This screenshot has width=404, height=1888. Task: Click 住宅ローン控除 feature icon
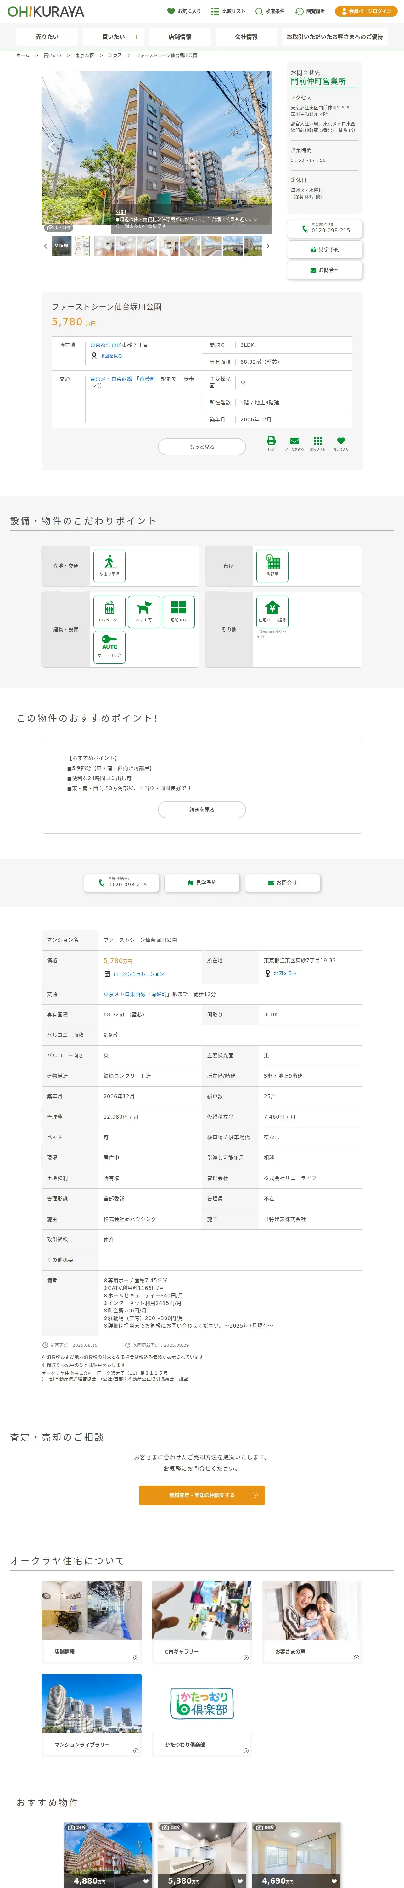point(272,612)
